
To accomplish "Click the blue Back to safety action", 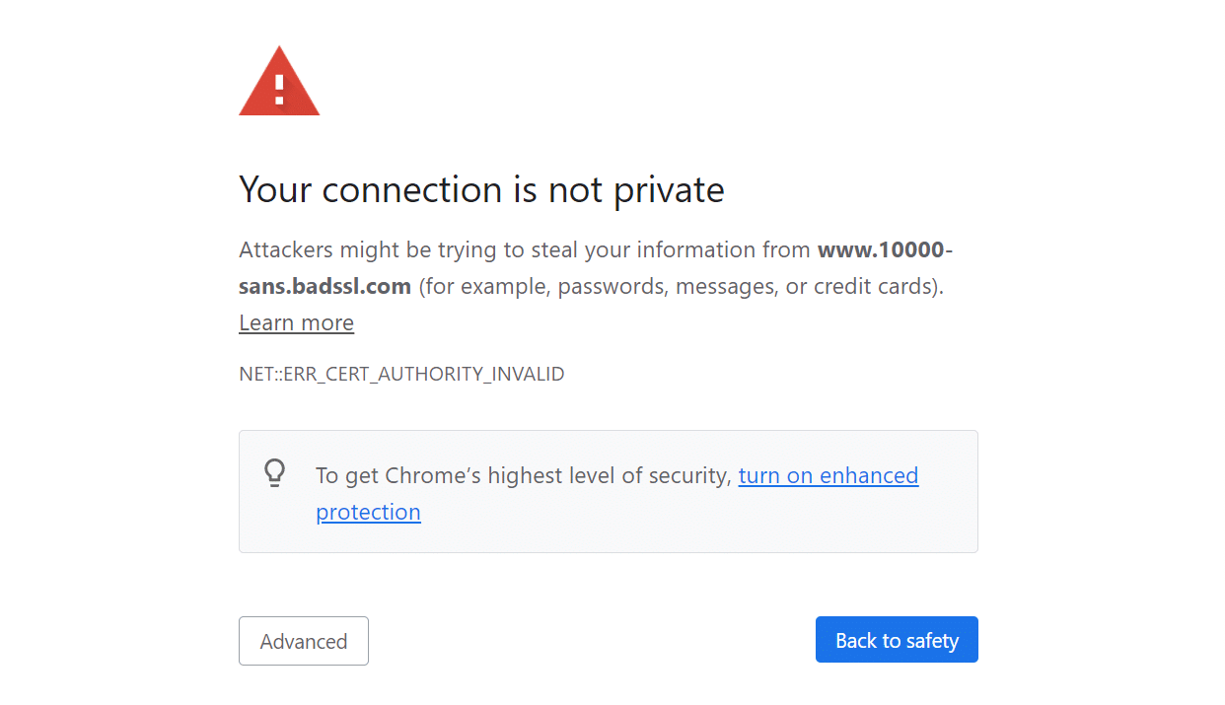I will coord(897,639).
